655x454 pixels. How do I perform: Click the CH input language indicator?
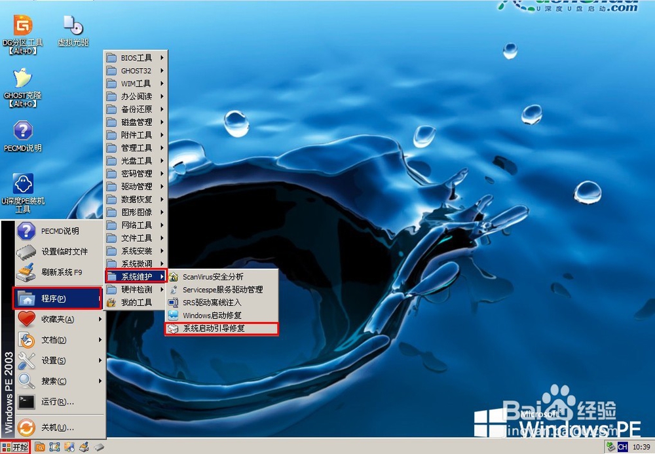(622, 447)
